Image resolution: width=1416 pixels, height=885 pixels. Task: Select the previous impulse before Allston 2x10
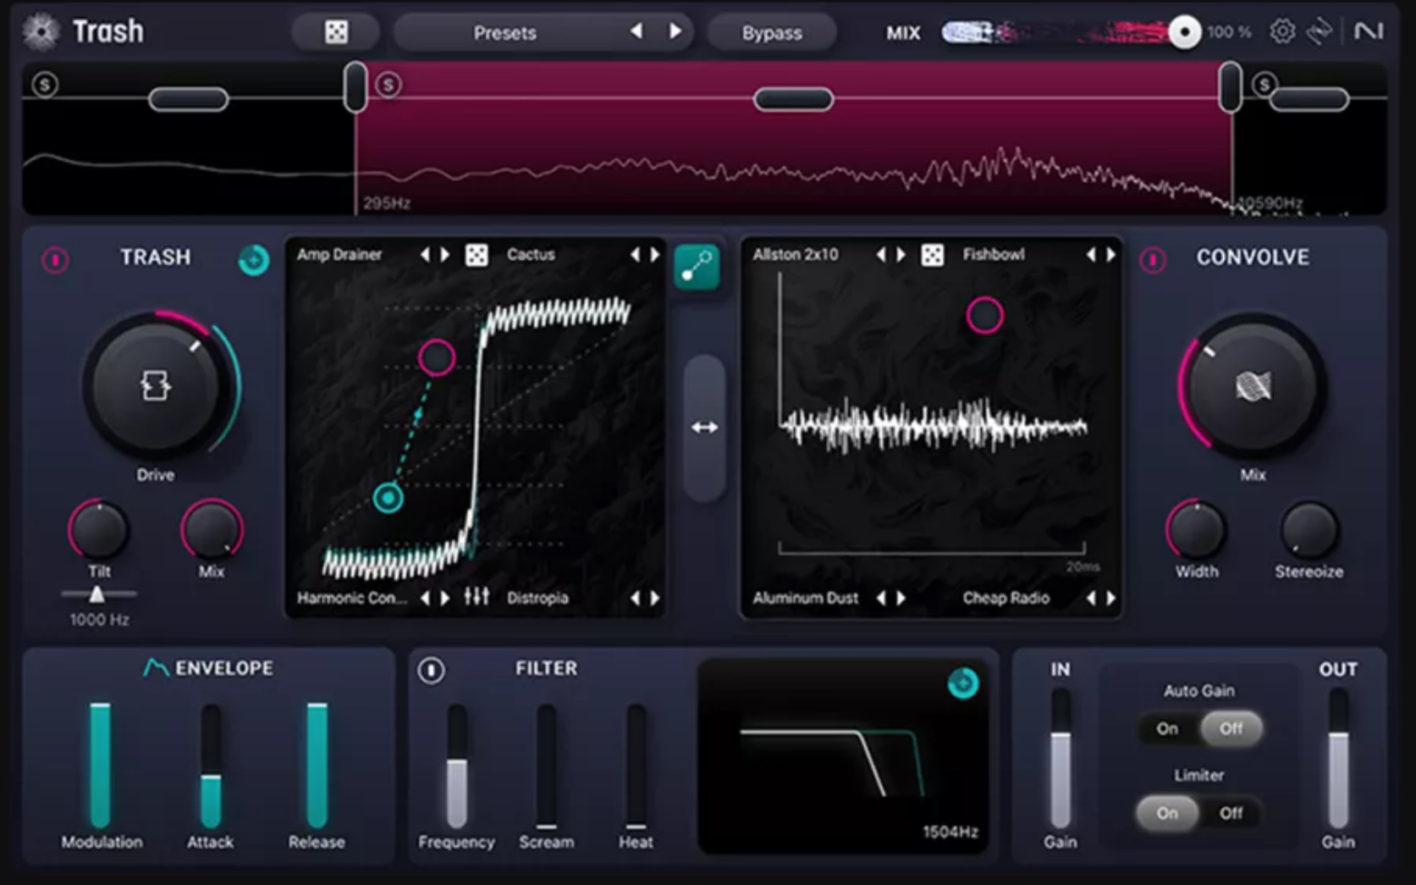(880, 255)
